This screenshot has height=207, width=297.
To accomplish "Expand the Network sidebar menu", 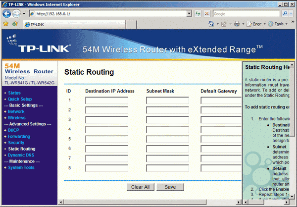I will point(16,111).
